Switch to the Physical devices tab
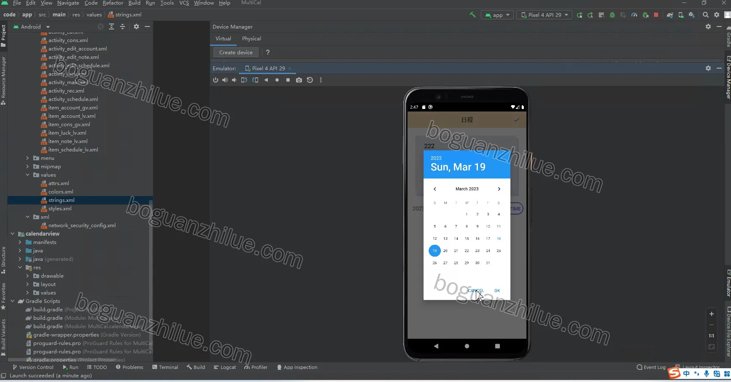This screenshot has height=382, width=731. point(251,38)
